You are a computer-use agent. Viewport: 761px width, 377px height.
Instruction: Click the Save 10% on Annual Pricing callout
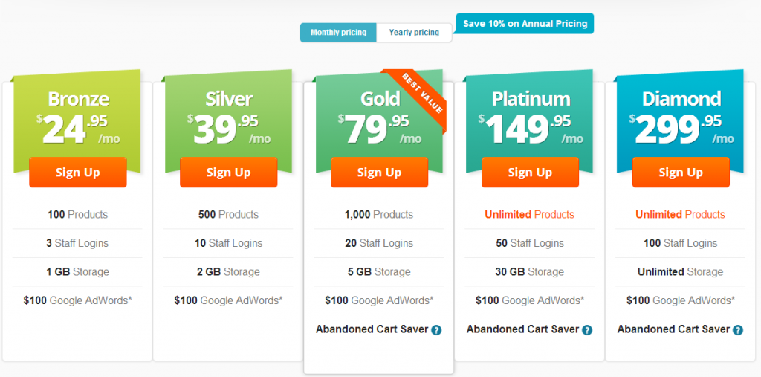tap(525, 23)
